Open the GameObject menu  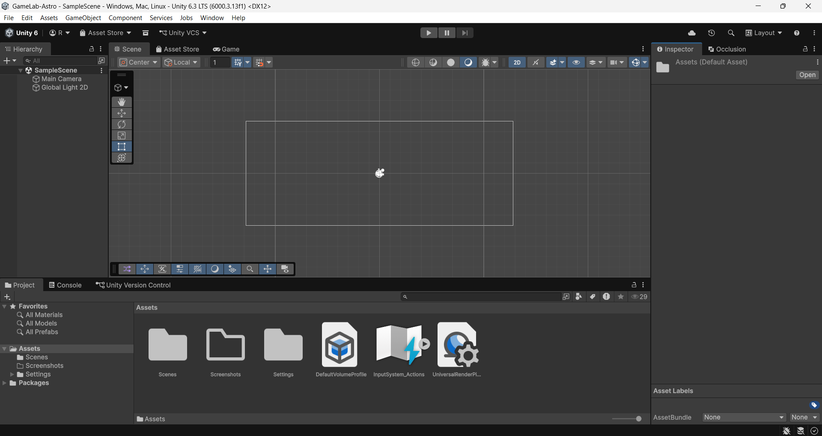pyautogui.click(x=83, y=18)
